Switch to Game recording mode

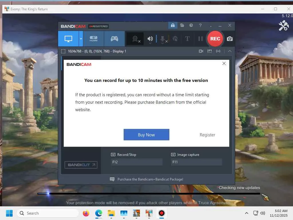(x=114, y=39)
